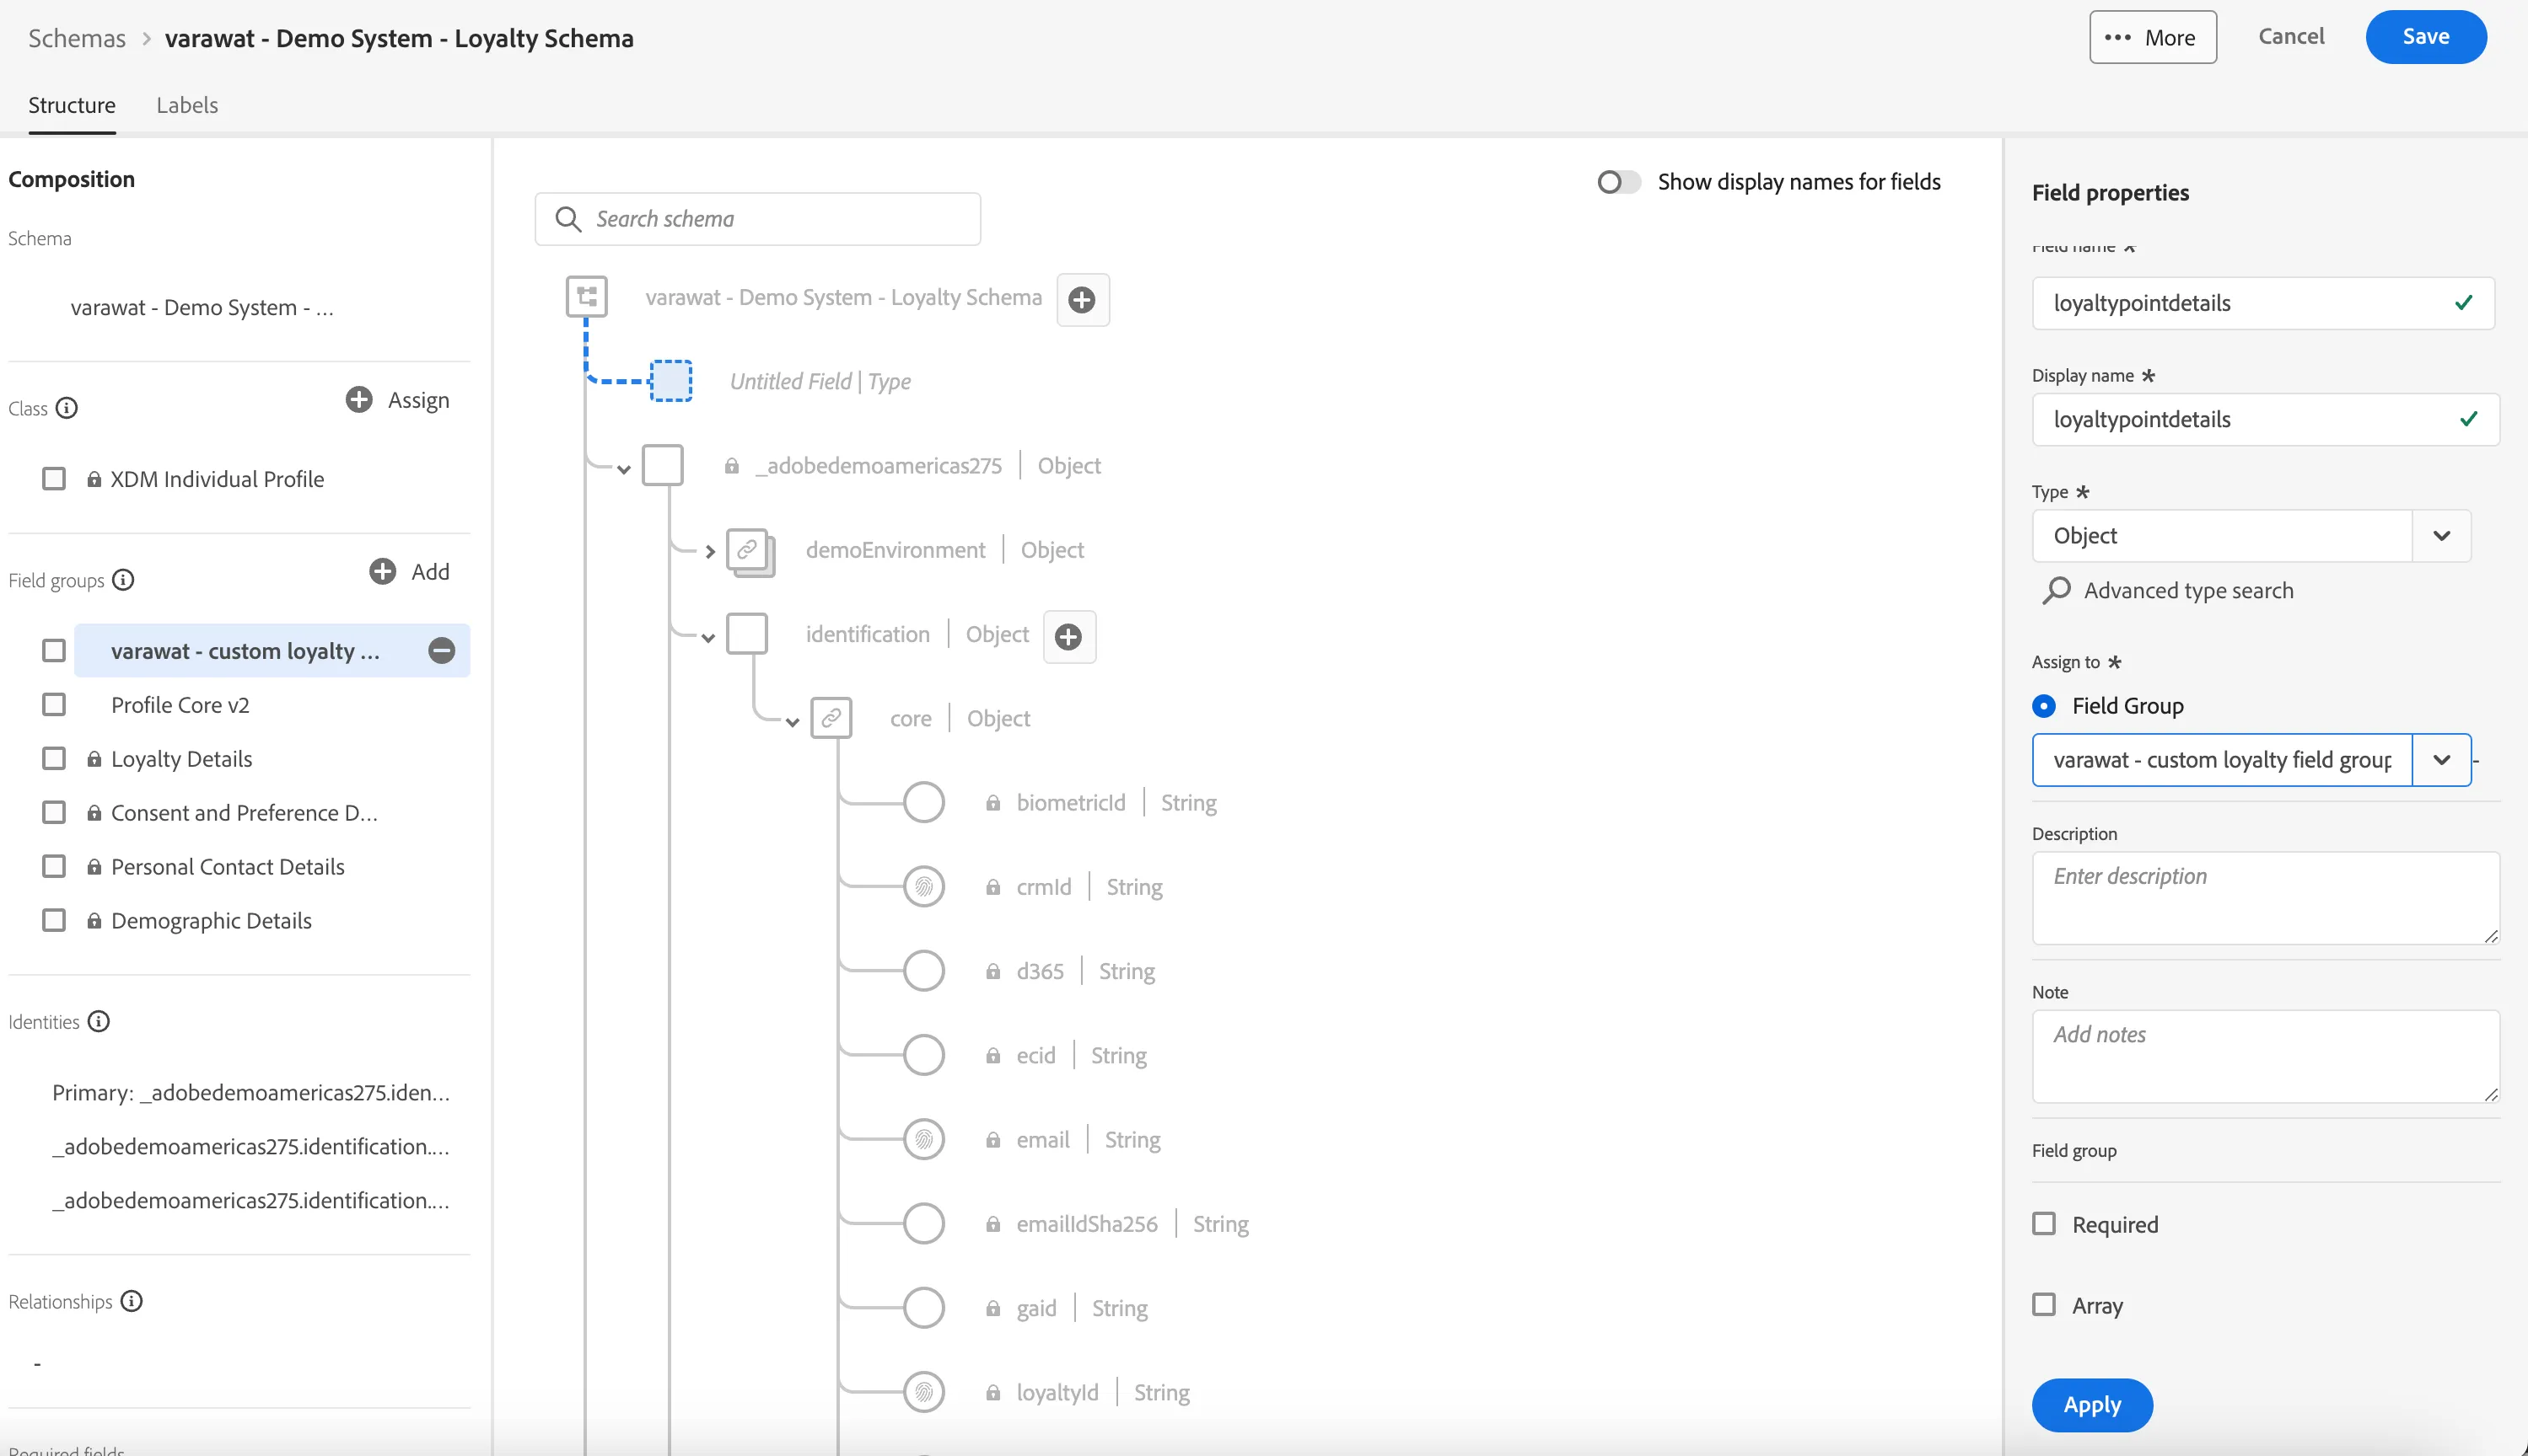This screenshot has width=2528, height=1456.
Task: Remove the varawat custom loyalty field group via minus icon
Action: coord(441,651)
